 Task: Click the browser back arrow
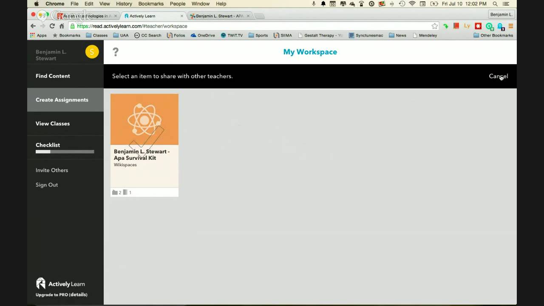pyautogui.click(x=33, y=26)
